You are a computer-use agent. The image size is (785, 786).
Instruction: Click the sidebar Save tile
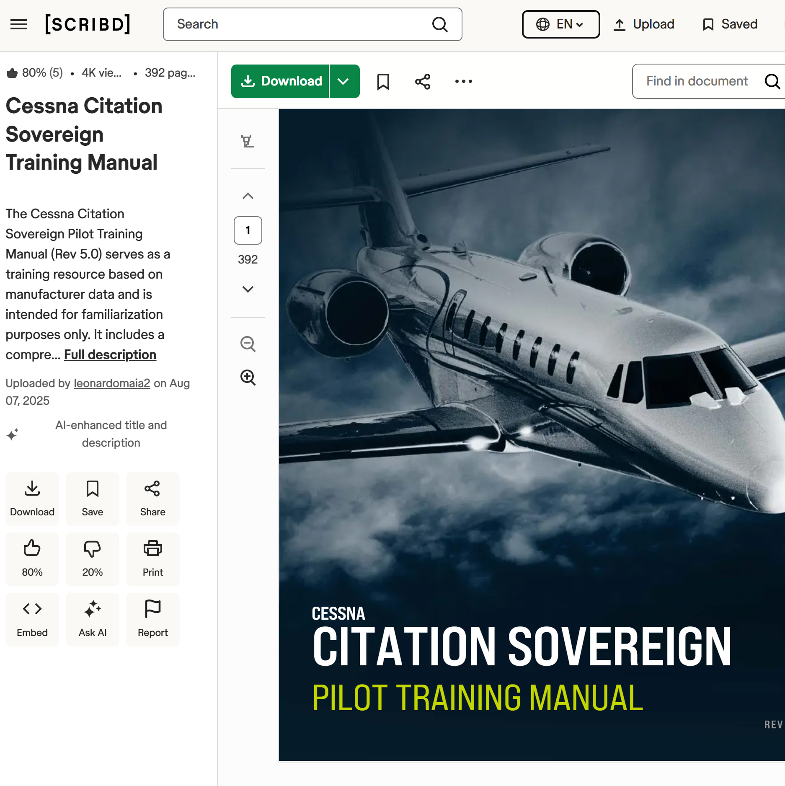(x=93, y=499)
